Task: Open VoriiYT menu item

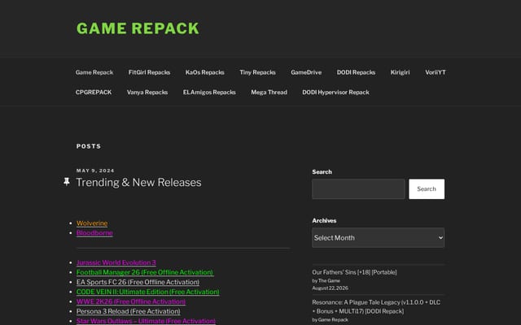Action: (x=436, y=72)
